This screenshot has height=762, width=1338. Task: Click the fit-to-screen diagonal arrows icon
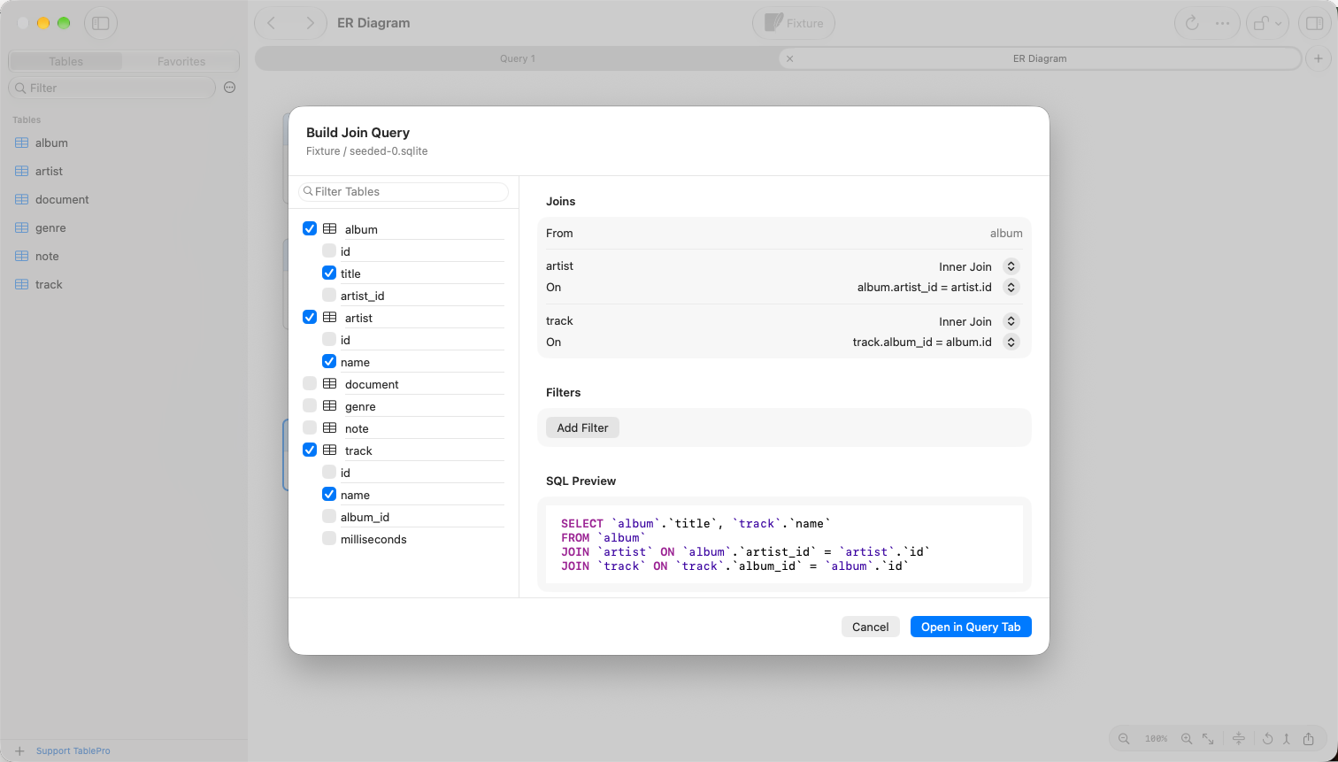(1208, 738)
